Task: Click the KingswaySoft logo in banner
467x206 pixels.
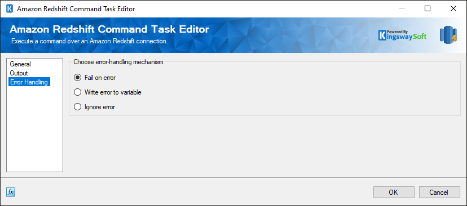Action: (402, 35)
